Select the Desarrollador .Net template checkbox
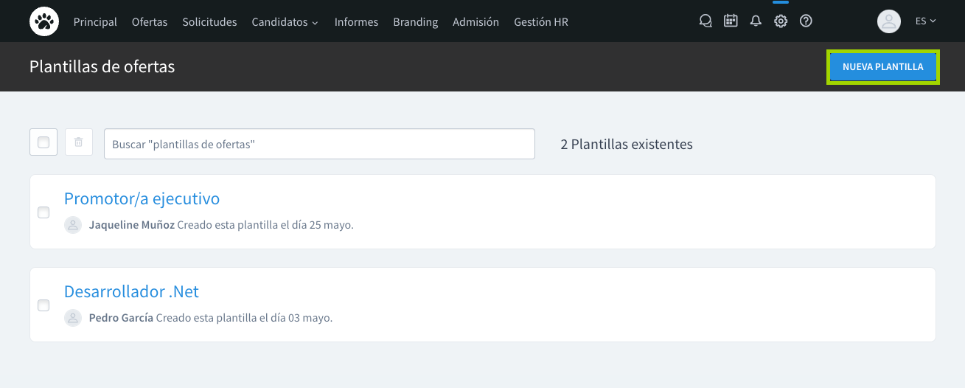965x388 pixels. pyautogui.click(x=43, y=305)
